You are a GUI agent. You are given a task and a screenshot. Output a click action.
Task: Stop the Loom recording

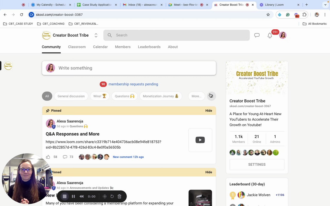pyautogui.click(x=65, y=196)
